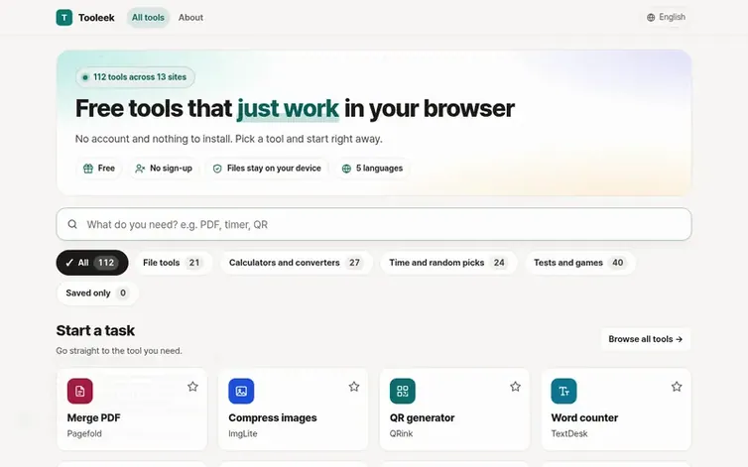Click the shield icon on Files stay badge
Viewport: 748px width, 467px height.
click(217, 169)
